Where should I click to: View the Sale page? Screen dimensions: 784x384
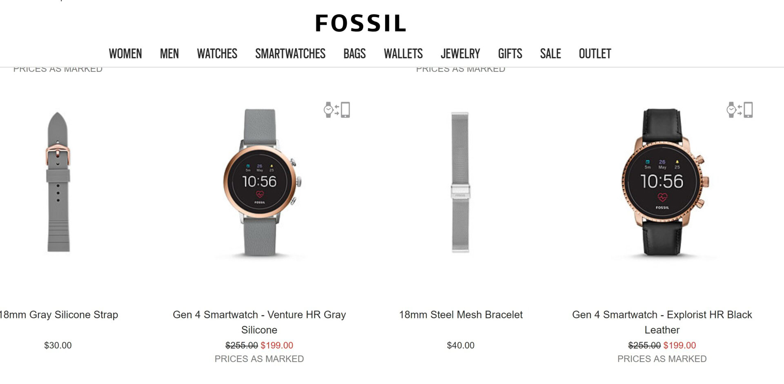coord(550,53)
